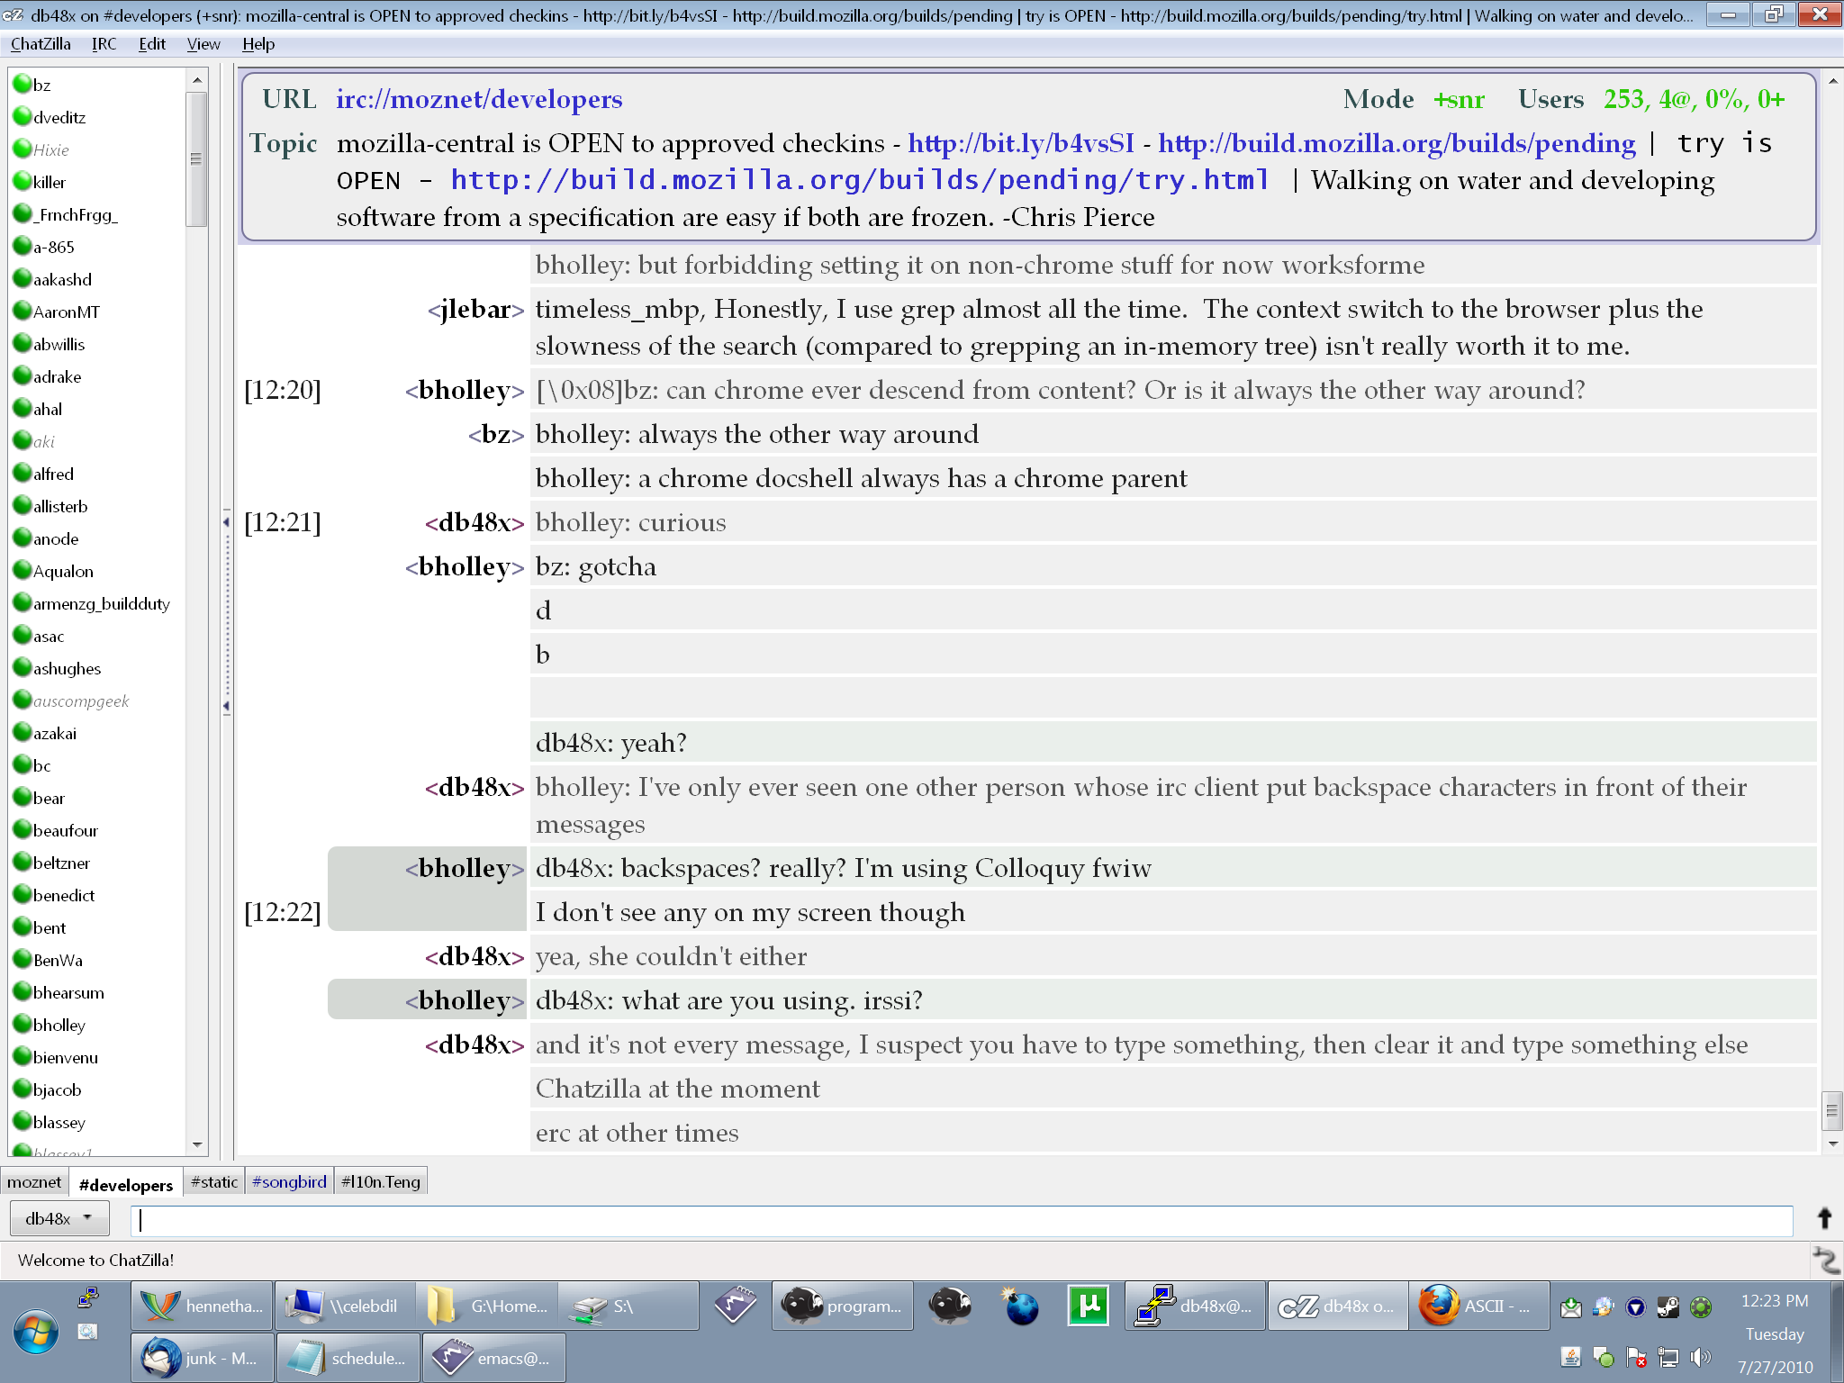Click the Action Center flag tray icon
The width and height of the screenshot is (1844, 1383).
(x=1635, y=1357)
